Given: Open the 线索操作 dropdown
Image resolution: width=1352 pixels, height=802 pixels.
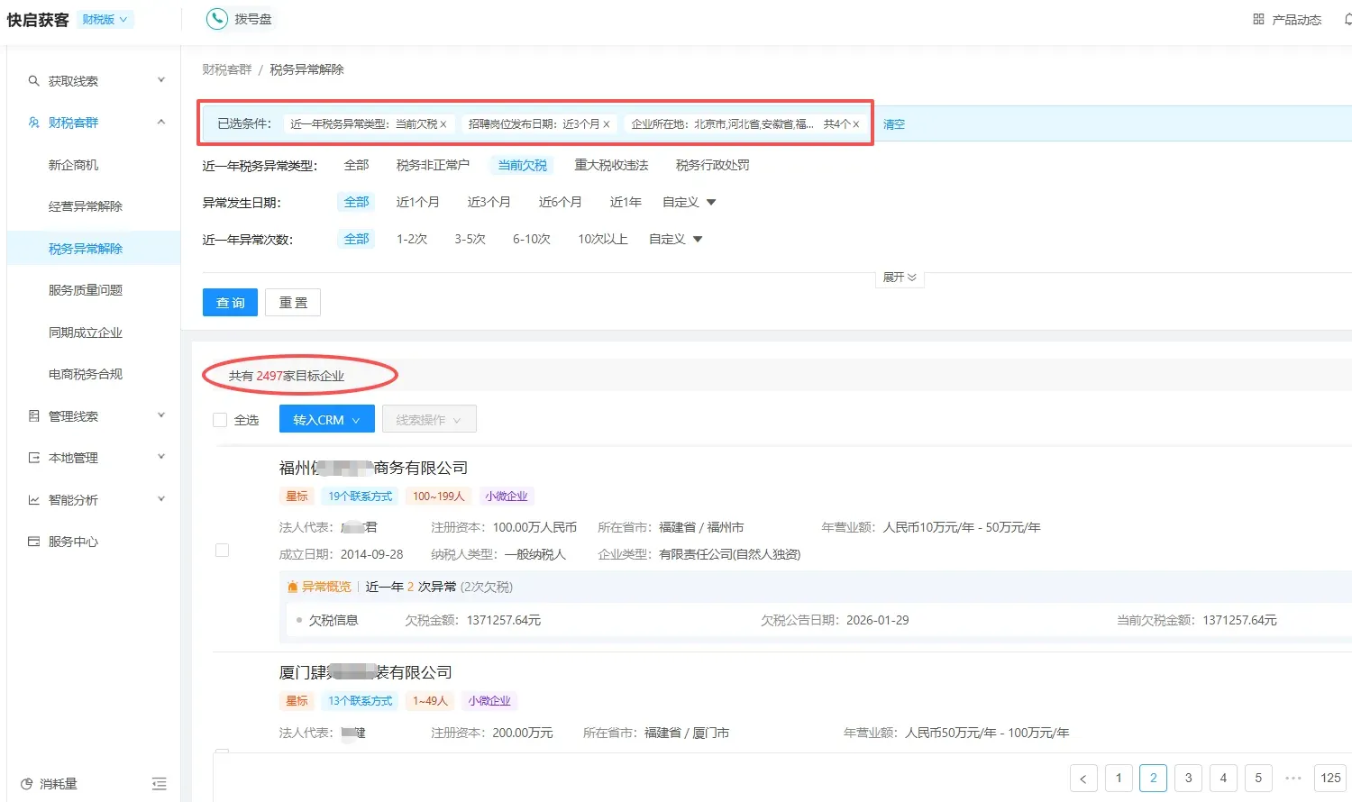Looking at the screenshot, I should (429, 420).
